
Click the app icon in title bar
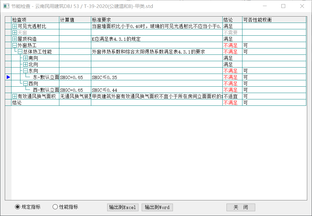pos(6,6)
